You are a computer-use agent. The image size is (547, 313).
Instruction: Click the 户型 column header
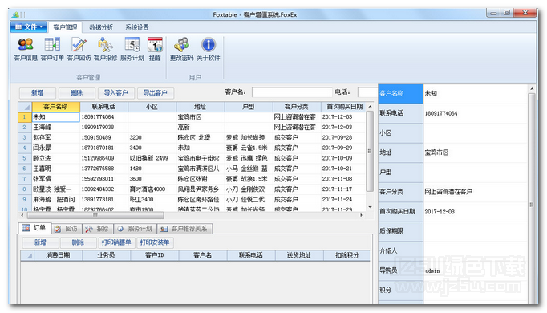[x=249, y=107]
